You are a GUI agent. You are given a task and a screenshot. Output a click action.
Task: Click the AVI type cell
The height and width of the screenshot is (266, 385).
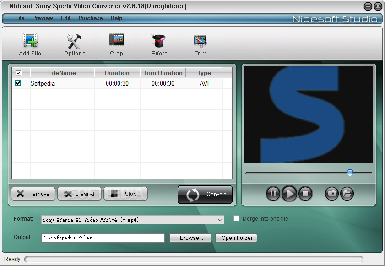click(204, 83)
